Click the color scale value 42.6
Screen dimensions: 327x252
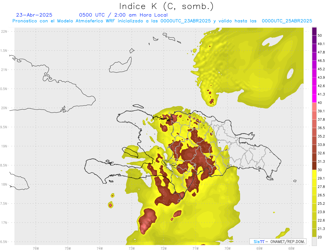[321, 86]
